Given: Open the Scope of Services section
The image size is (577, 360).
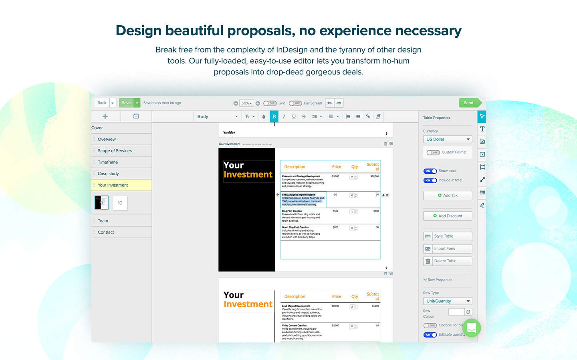Looking at the screenshot, I should click(121, 151).
